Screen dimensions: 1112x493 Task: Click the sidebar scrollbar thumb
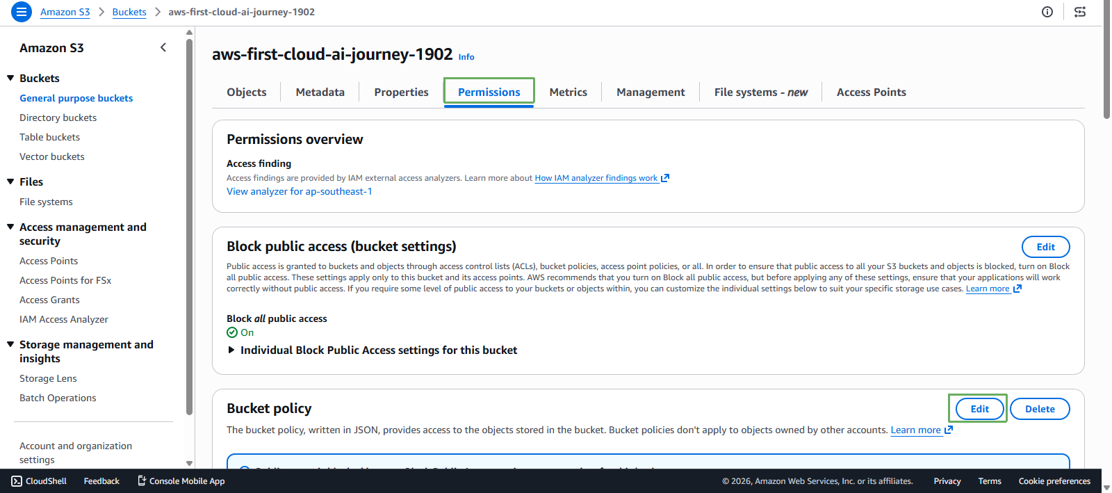pos(189,227)
